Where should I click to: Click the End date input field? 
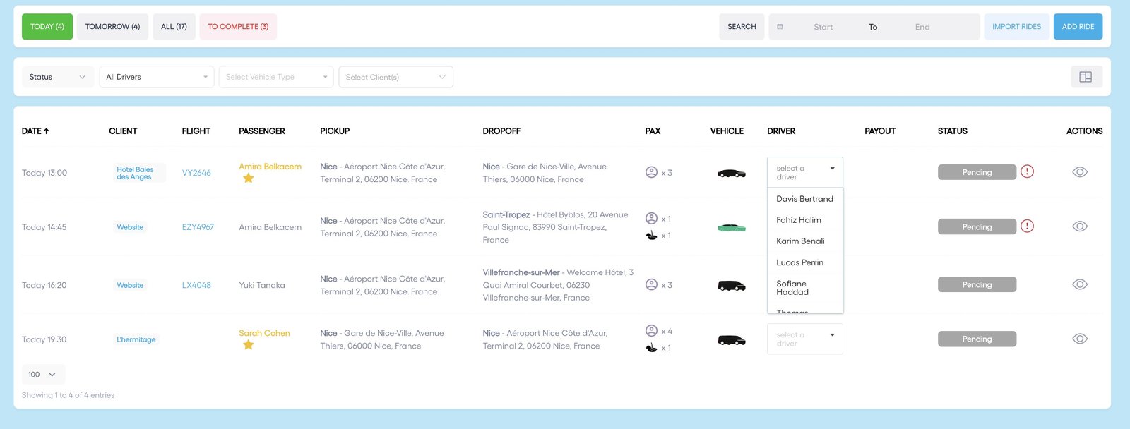(x=922, y=27)
